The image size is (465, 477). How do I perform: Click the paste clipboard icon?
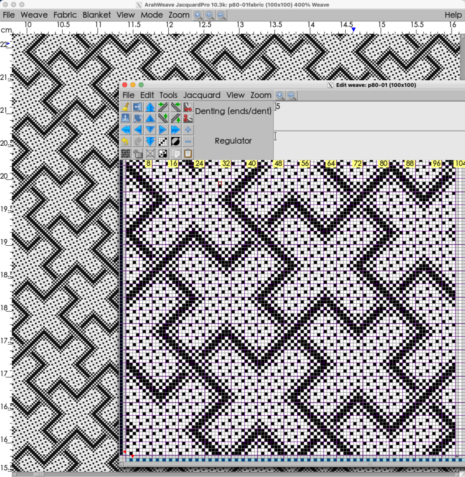188,154
